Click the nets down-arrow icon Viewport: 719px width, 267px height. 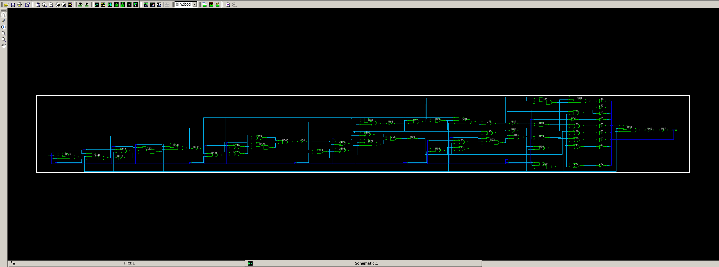(129, 4)
